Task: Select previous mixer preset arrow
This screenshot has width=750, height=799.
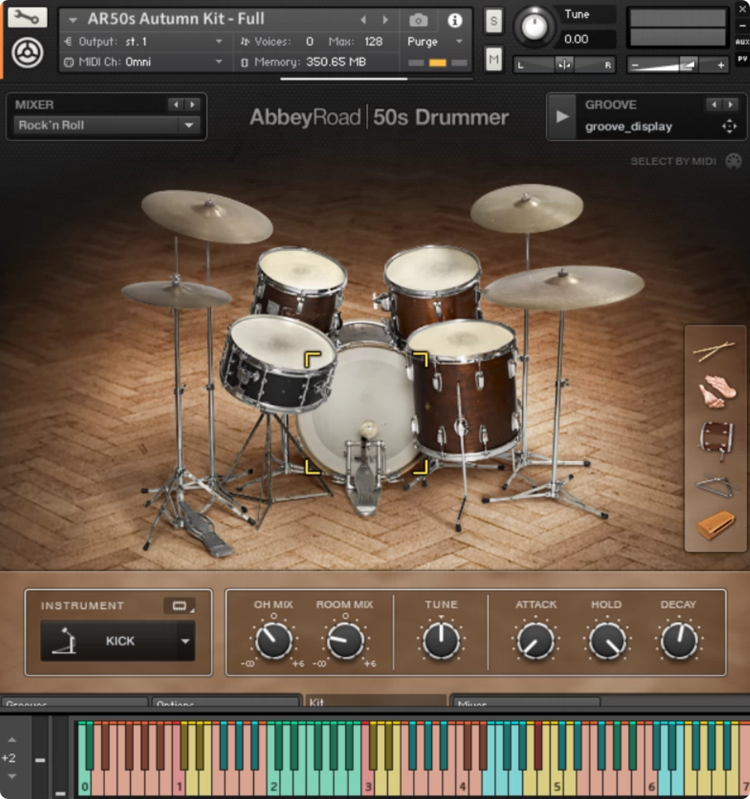Action: tap(176, 104)
